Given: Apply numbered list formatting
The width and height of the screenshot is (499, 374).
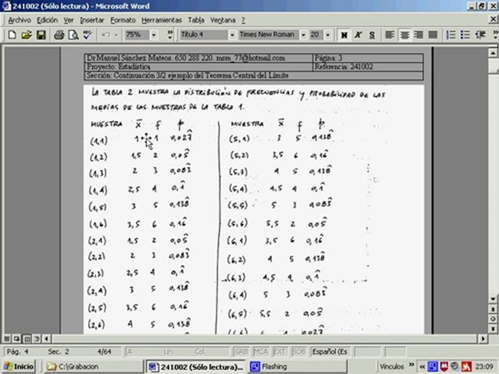Looking at the screenshot, I should (x=451, y=35).
